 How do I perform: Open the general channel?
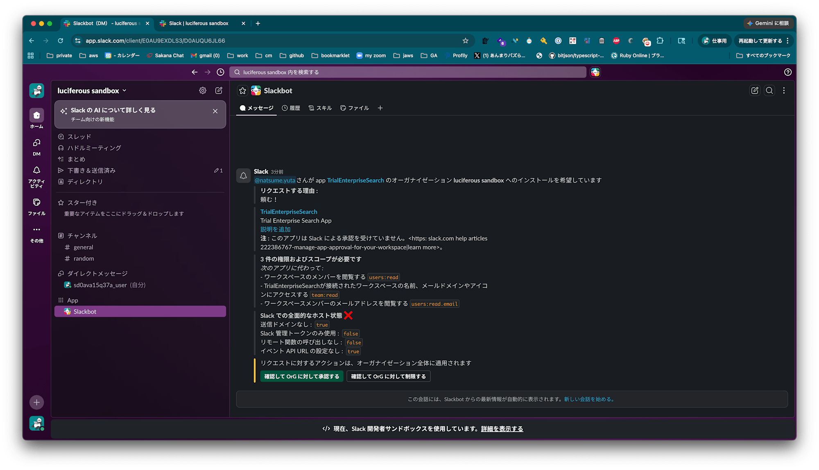tap(140, 247)
